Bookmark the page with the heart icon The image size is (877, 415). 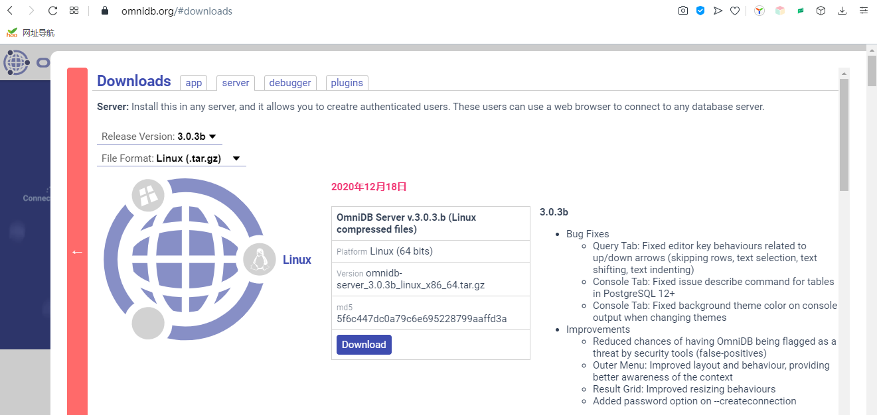(x=735, y=11)
